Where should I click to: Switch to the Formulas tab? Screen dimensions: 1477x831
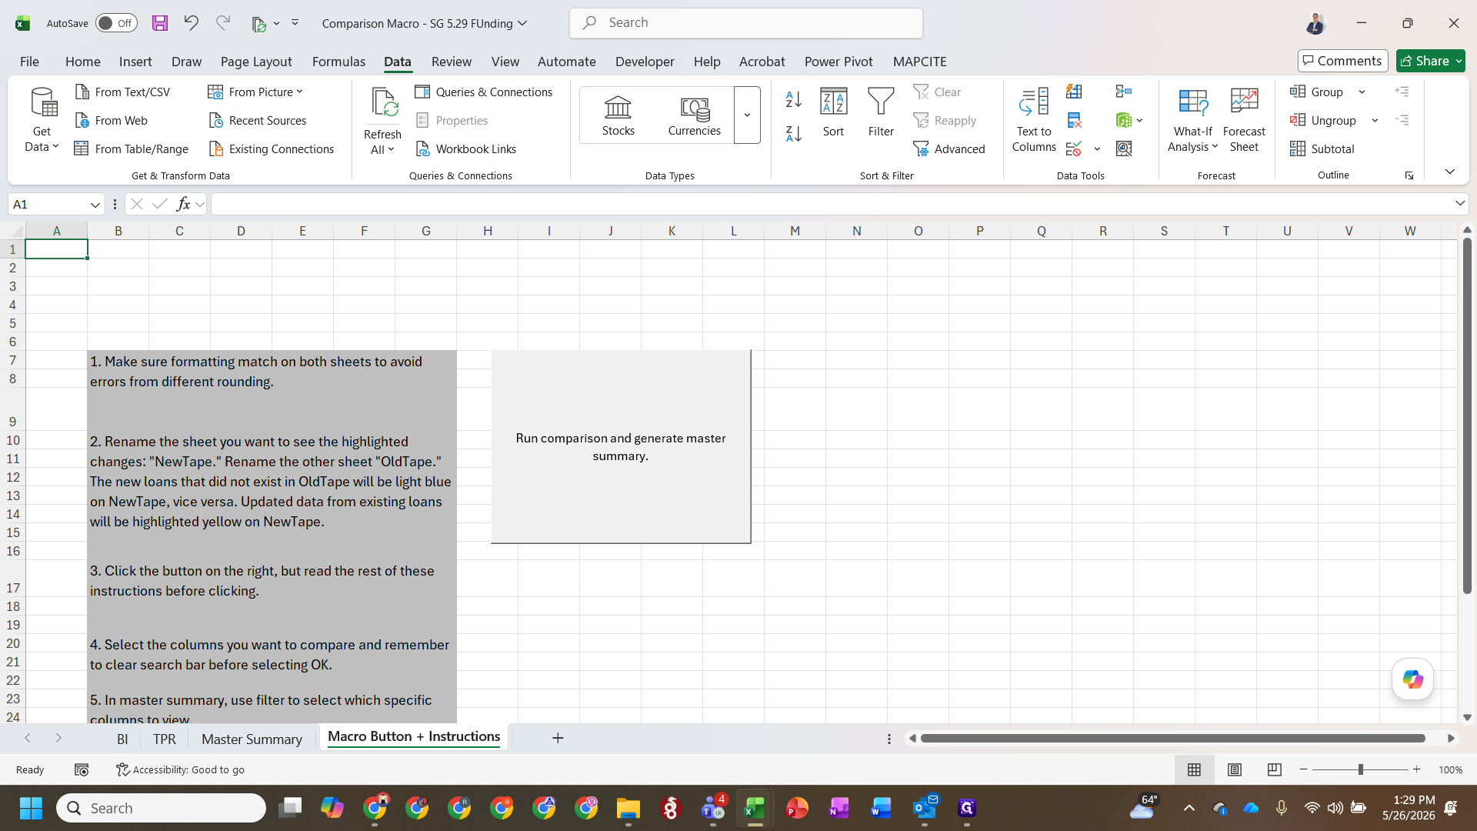[x=338, y=62]
